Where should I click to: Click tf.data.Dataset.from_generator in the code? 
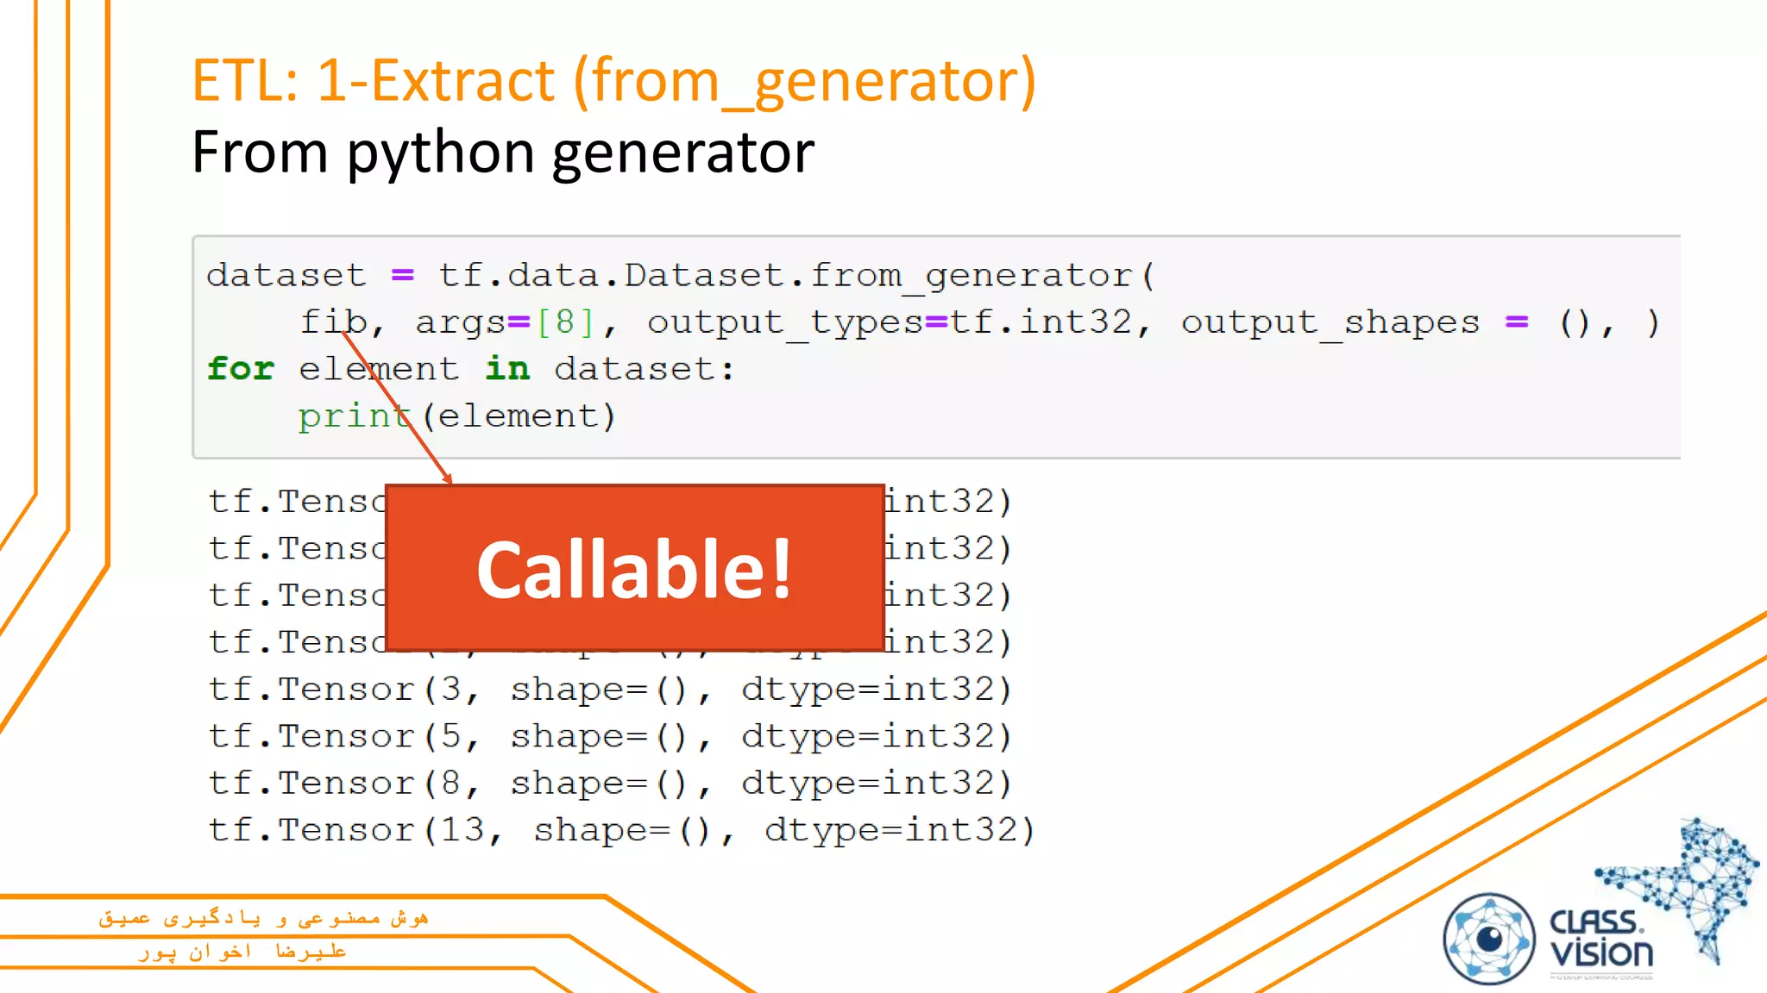point(785,276)
